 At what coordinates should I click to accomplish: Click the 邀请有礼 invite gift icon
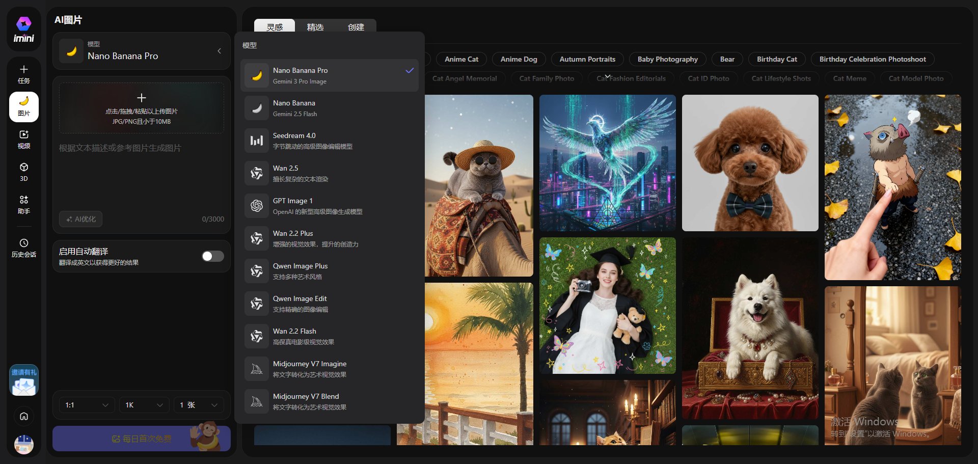click(x=23, y=380)
